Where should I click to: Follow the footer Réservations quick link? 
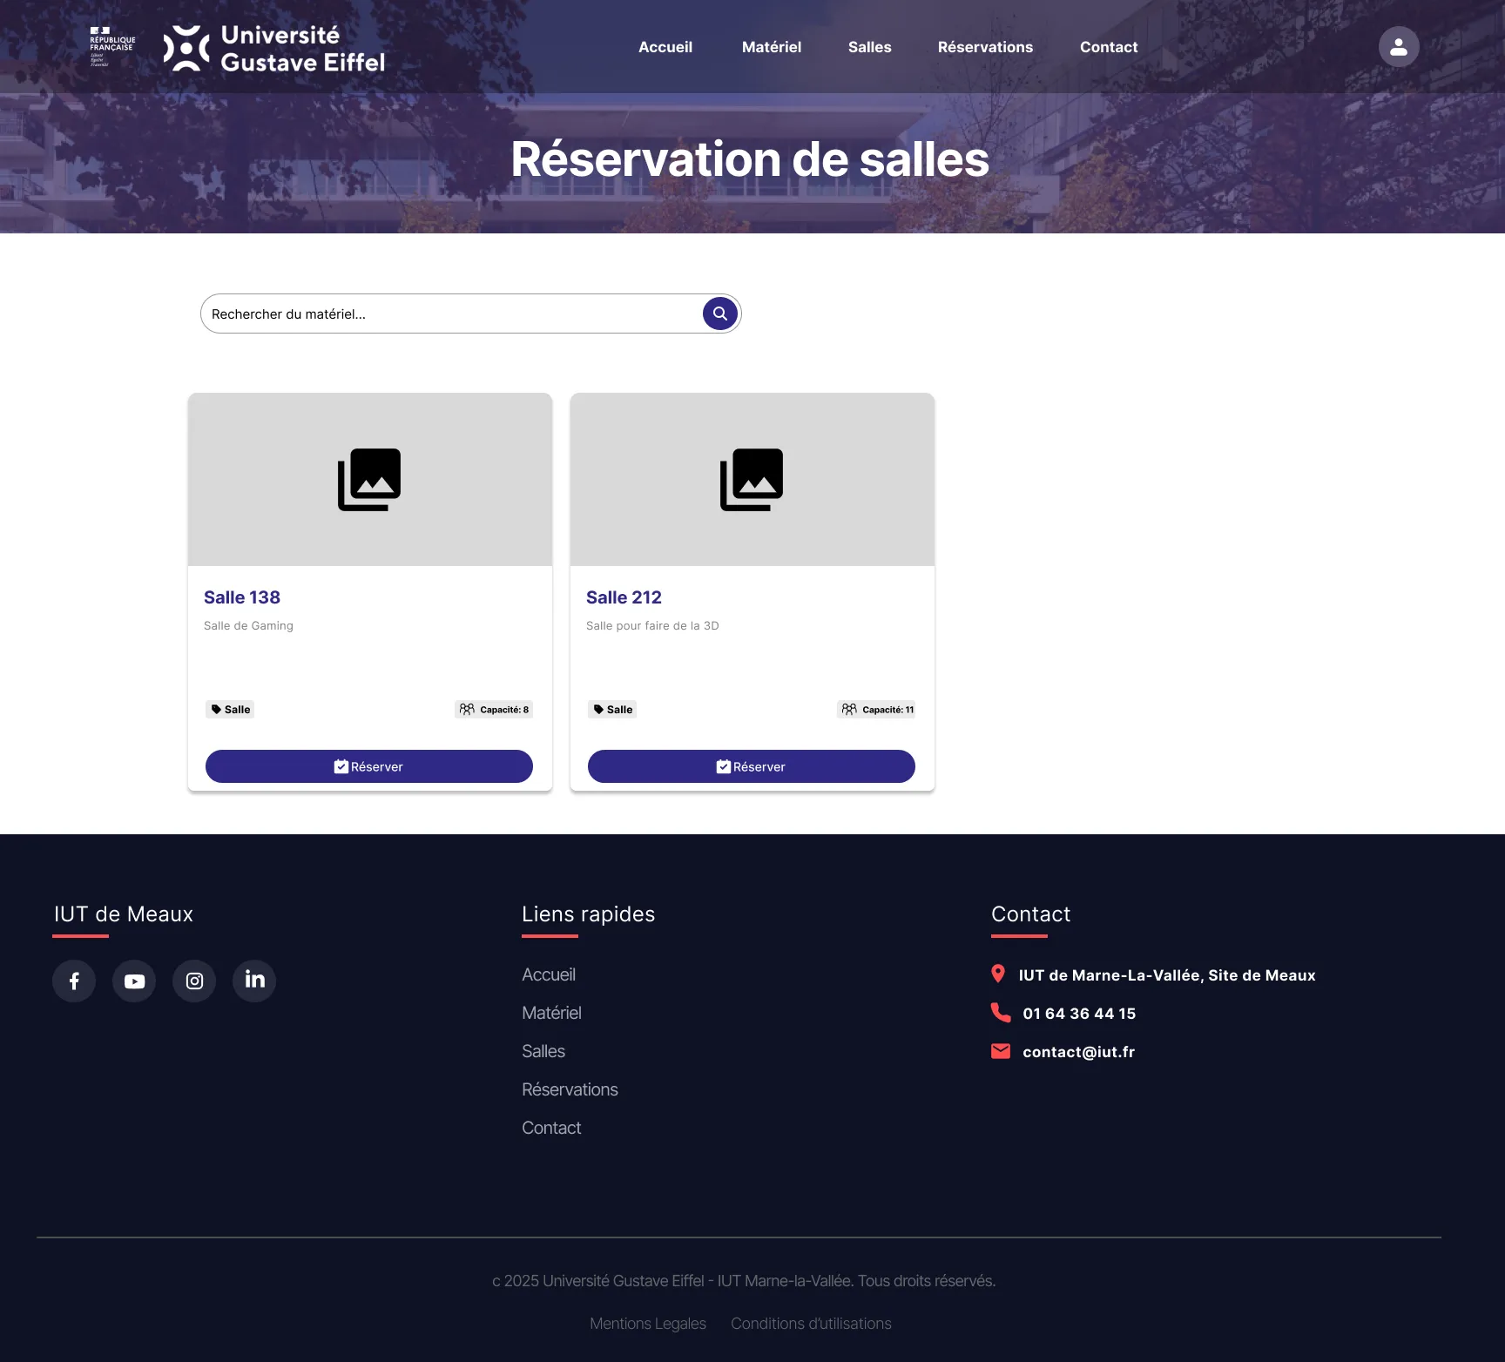(570, 1089)
